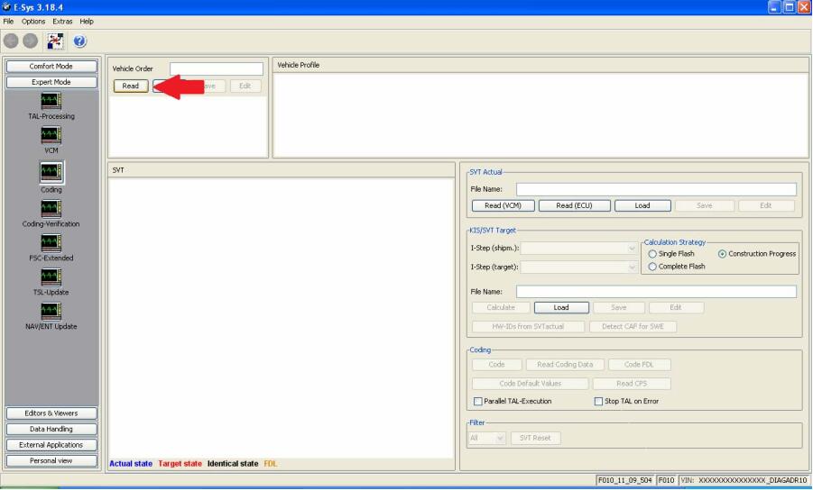The width and height of the screenshot is (813, 490).
Task: Click the VIN status bar entry
Action: click(x=744, y=481)
